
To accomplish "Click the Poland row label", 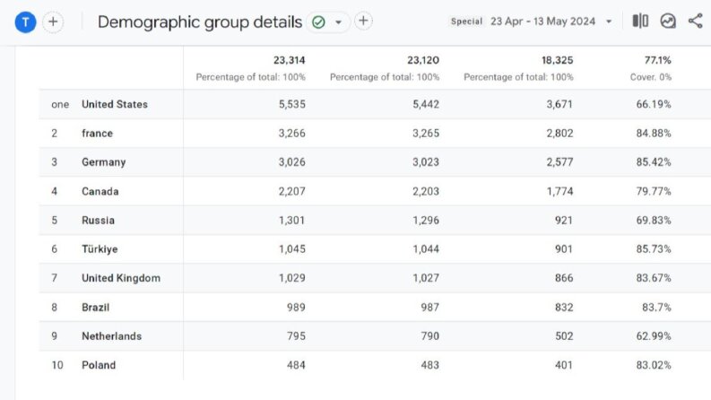I will [x=99, y=365].
